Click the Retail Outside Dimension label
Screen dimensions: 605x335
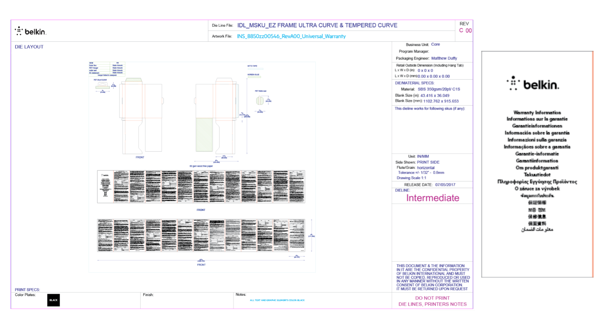click(430, 65)
